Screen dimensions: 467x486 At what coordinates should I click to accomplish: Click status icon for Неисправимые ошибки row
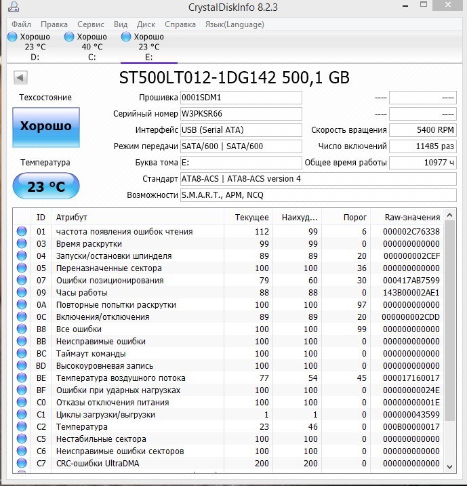[x=22, y=341]
